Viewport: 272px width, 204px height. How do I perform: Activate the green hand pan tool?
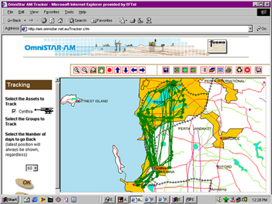pos(101,70)
